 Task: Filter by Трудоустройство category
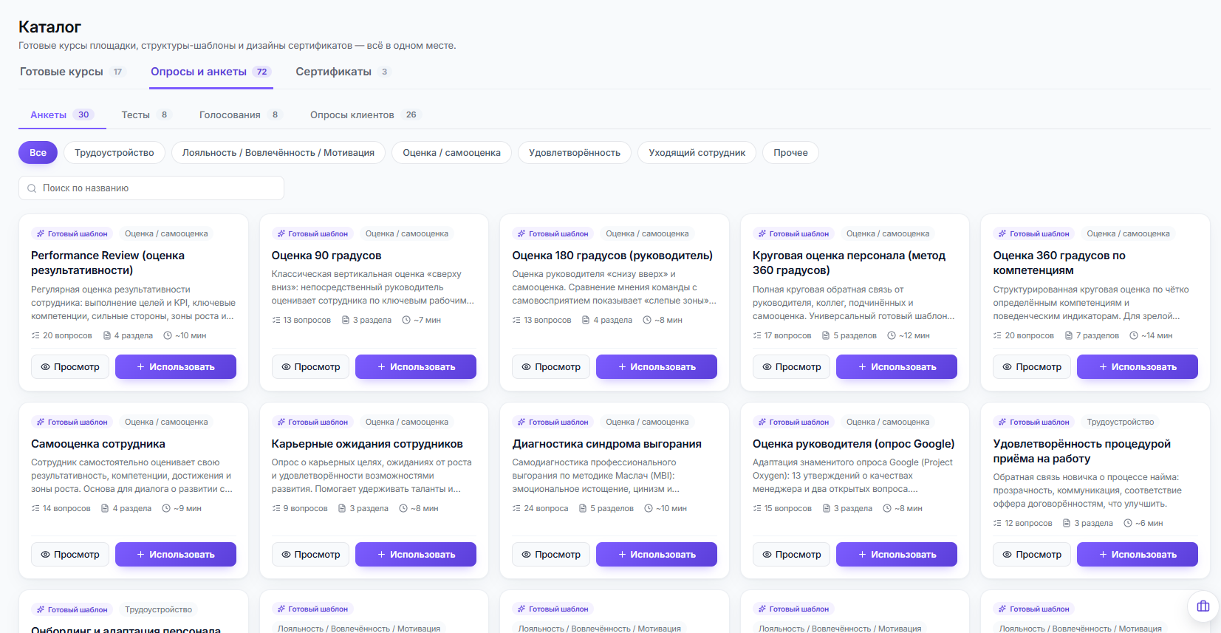[x=114, y=153]
